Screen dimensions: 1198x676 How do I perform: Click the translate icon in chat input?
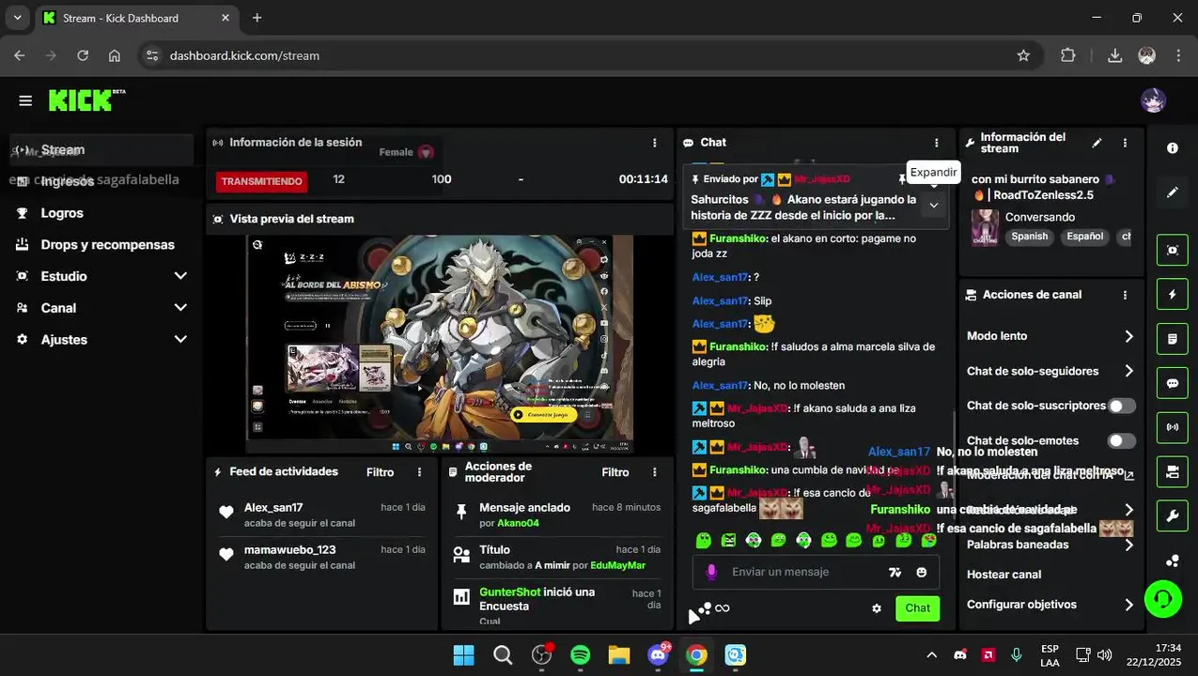pyautogui.click(x=895, y=572)
